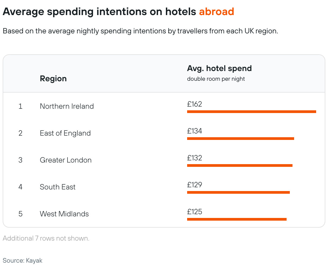Image resolution: width=328 pixels, height=268 pixels.
Task: Click the £162 spend value
Action: [x=194, y=104]
